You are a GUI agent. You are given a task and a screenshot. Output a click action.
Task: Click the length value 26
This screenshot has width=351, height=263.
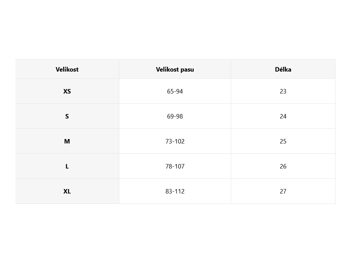click(x=283, y=166)
